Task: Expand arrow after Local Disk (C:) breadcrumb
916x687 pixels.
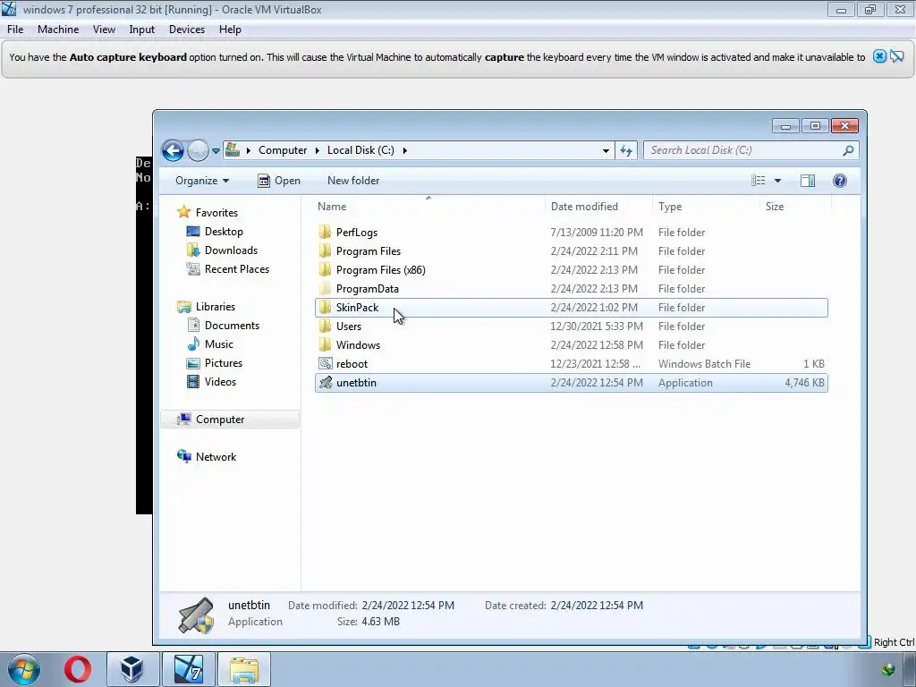Action: [x=404, y=150]
